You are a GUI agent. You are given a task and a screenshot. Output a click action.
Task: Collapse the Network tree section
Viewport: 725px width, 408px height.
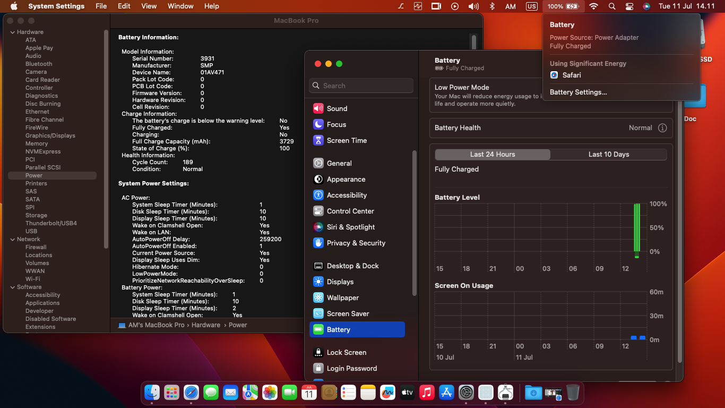point(13,239)
